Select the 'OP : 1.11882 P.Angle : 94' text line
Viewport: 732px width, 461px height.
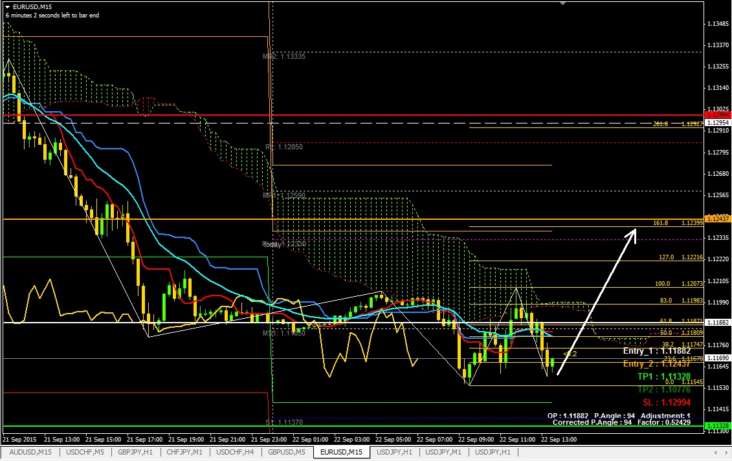pyautogui.click(x=591, y=416)
